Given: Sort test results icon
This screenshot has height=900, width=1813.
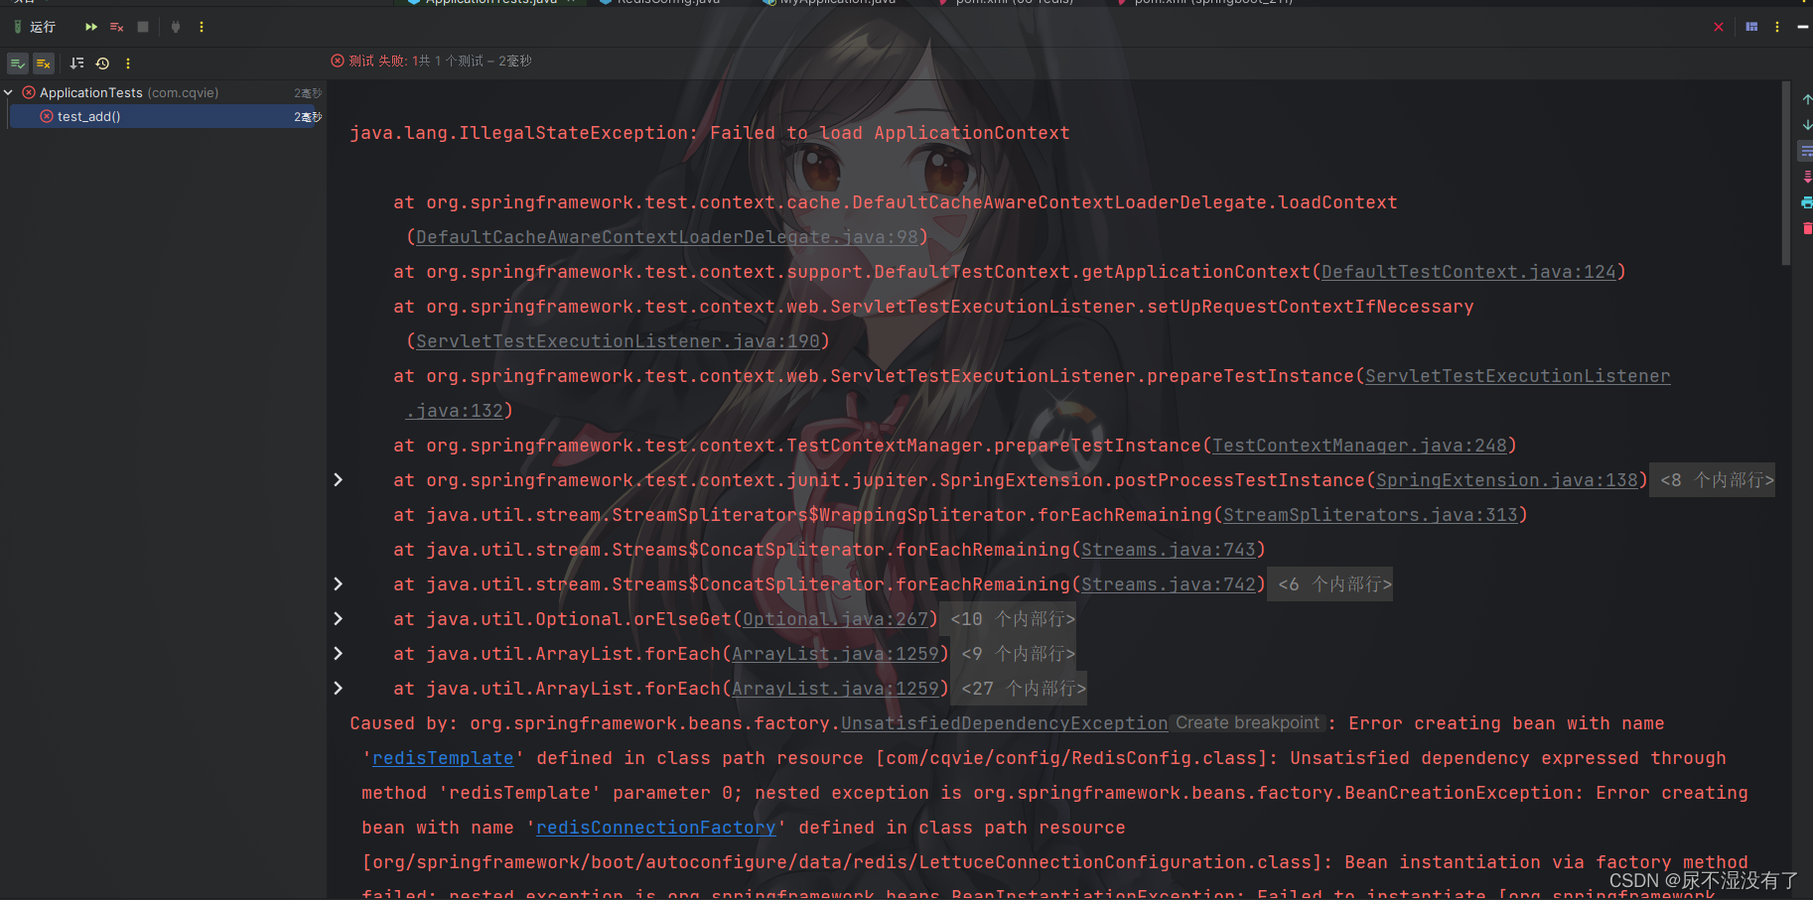Looking at the screenshot, I should tap(76, 64).
